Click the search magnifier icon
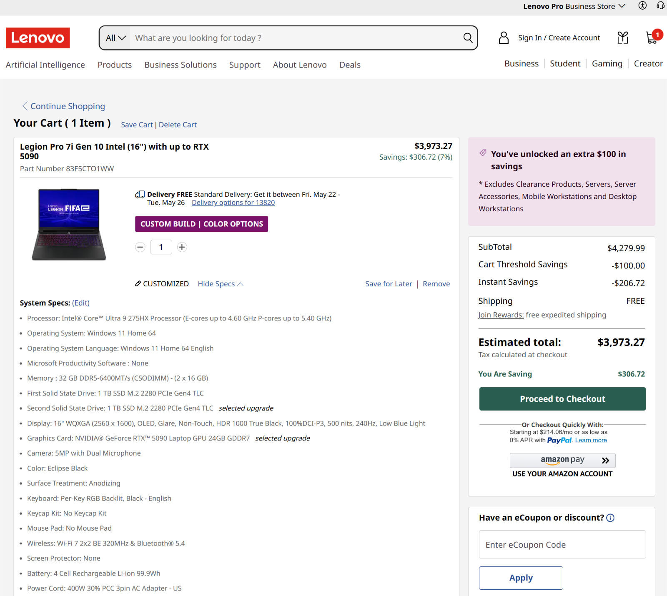This screenshot has width=667, height=596. tap(468, 38)
